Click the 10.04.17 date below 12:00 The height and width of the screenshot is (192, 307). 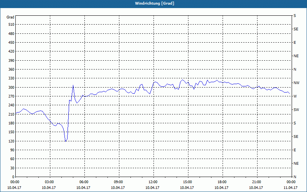pos(152,188)
